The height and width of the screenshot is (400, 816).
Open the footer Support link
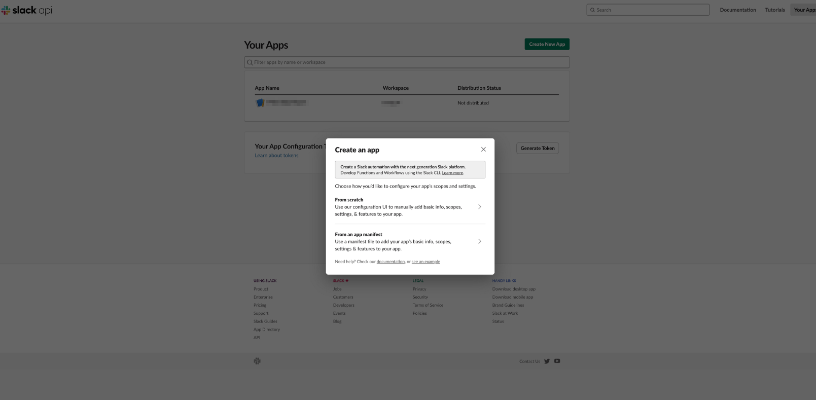click(x=261, y=313)
